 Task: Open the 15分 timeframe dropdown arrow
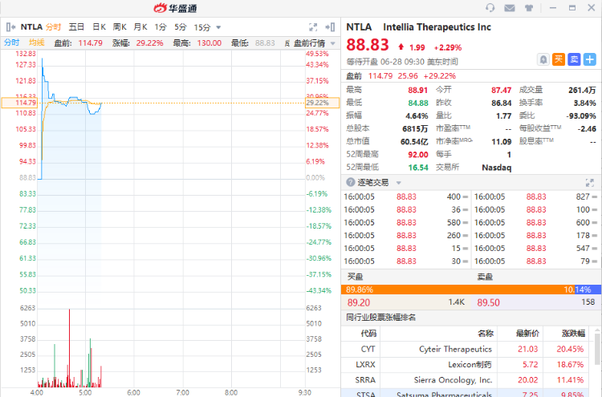coord(218,26)
